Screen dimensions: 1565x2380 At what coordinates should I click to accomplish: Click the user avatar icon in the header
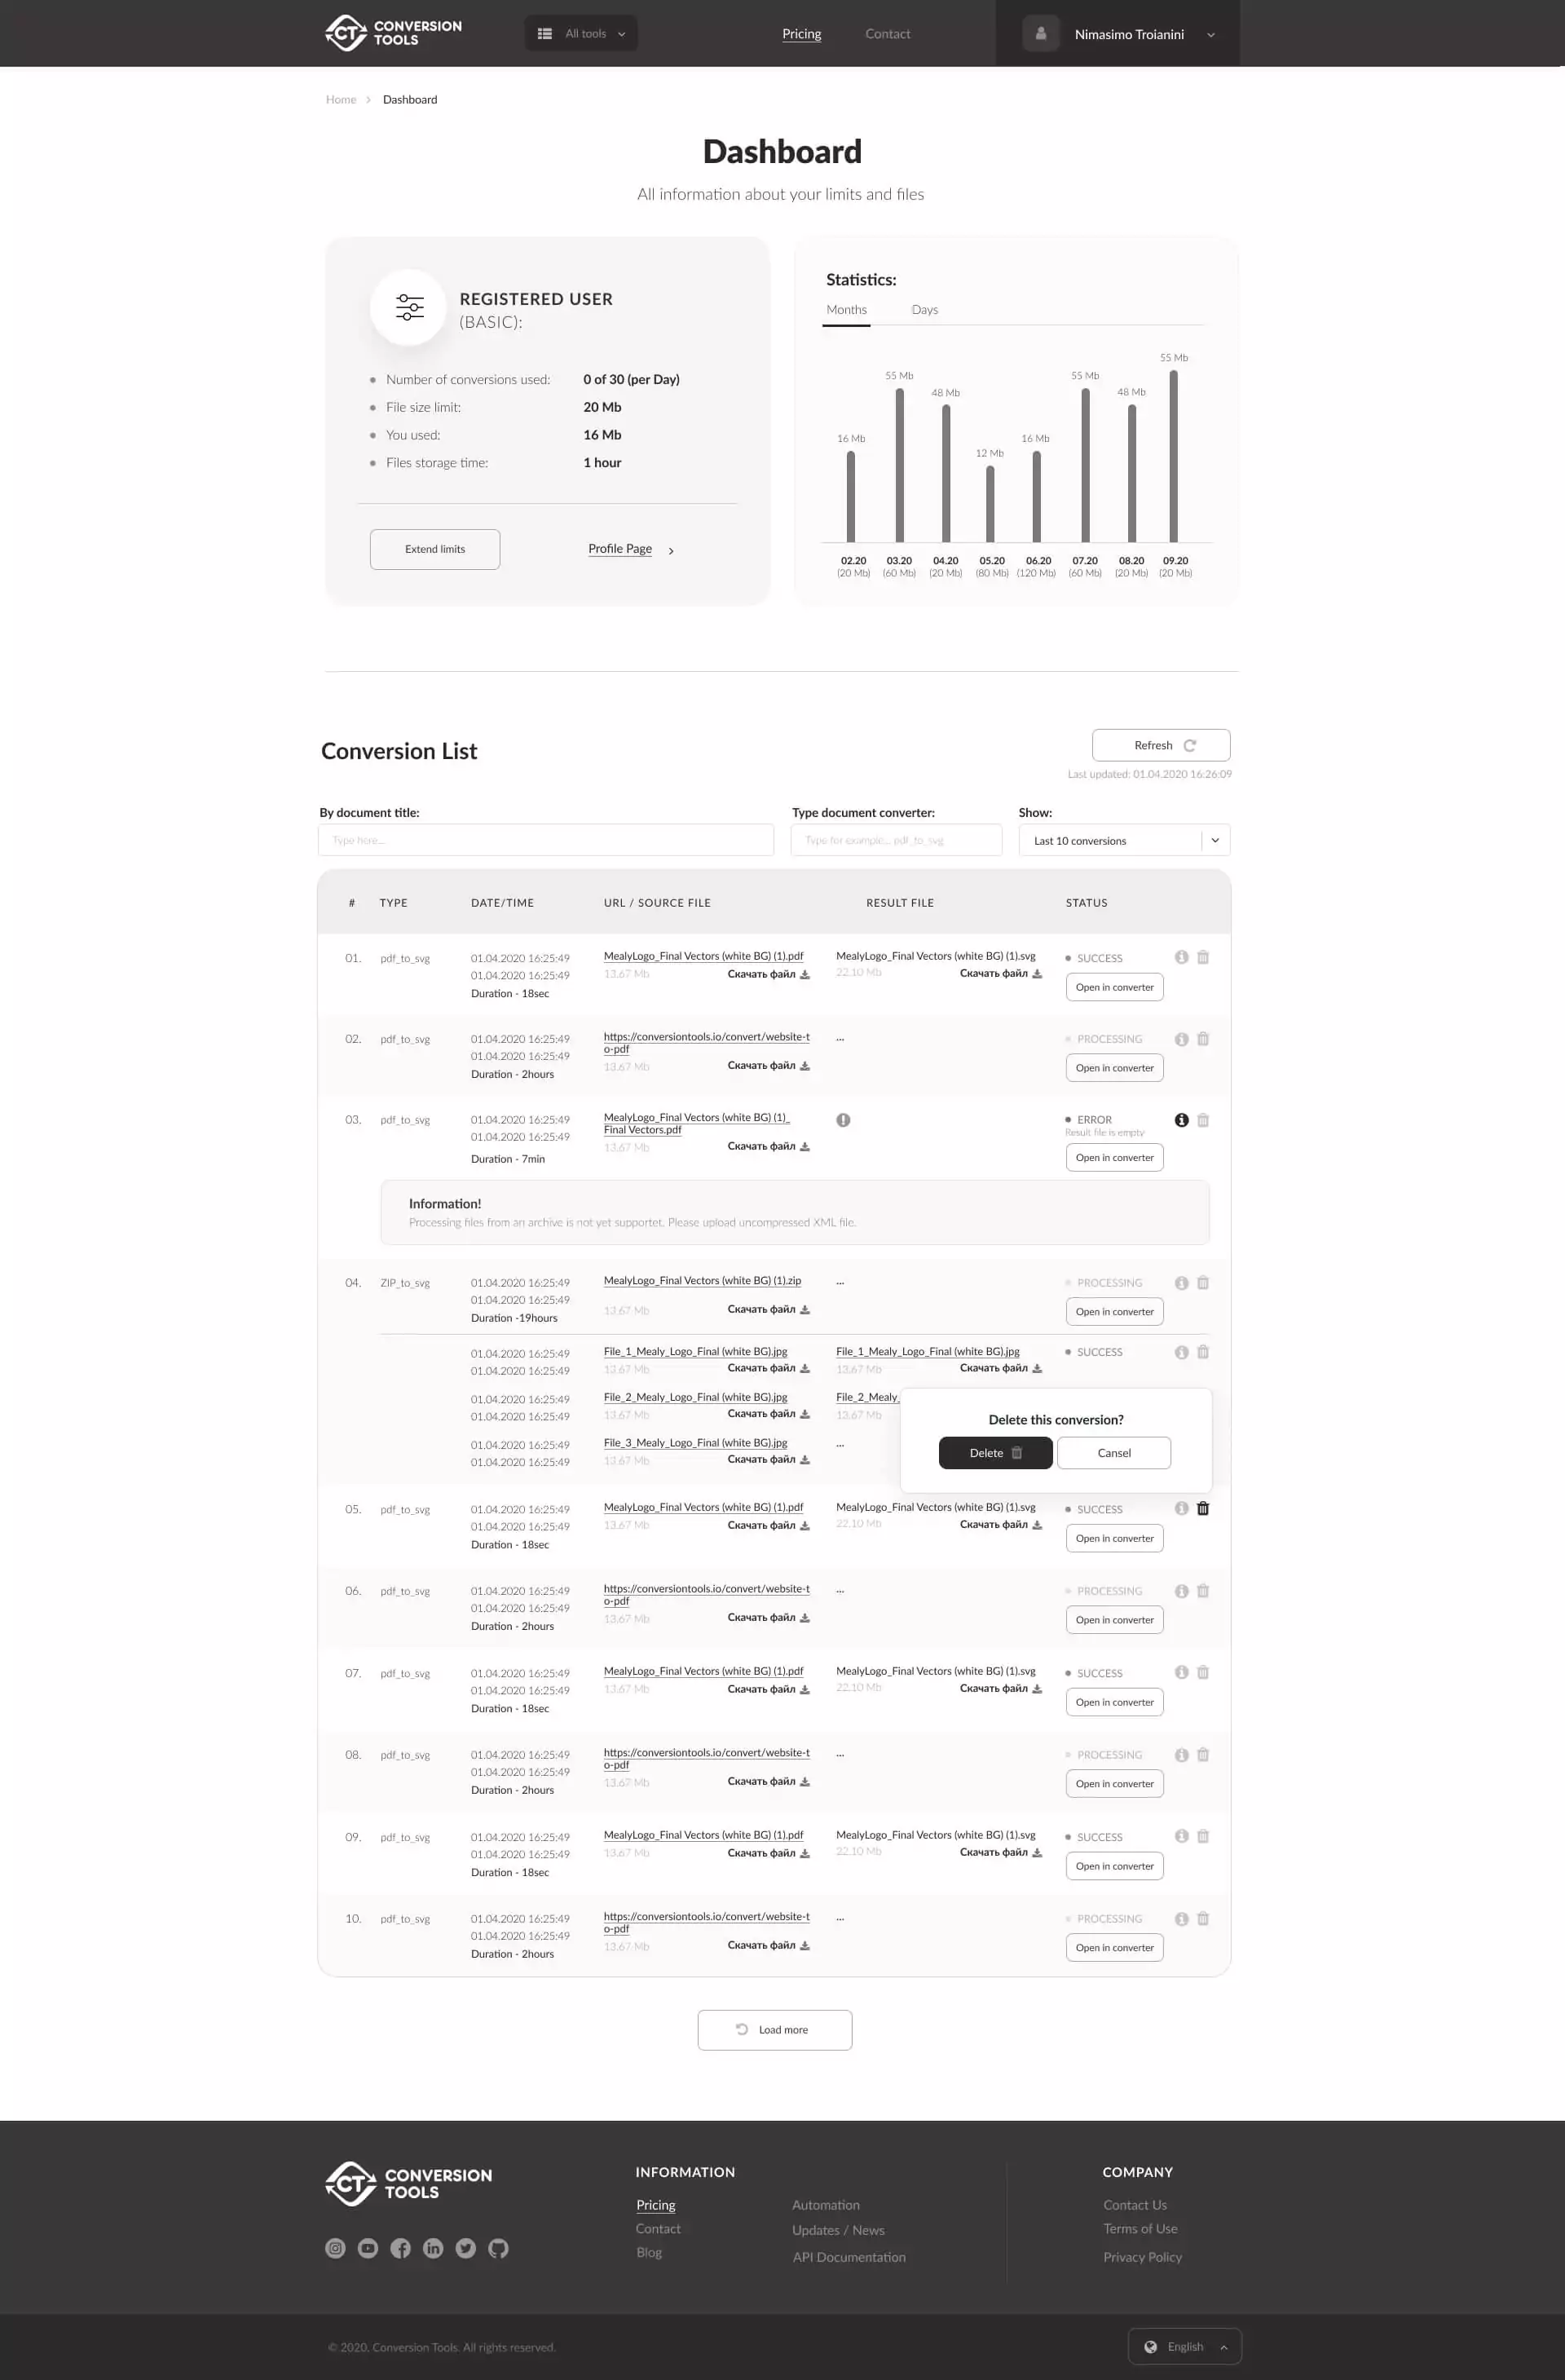coord(1040,33)
